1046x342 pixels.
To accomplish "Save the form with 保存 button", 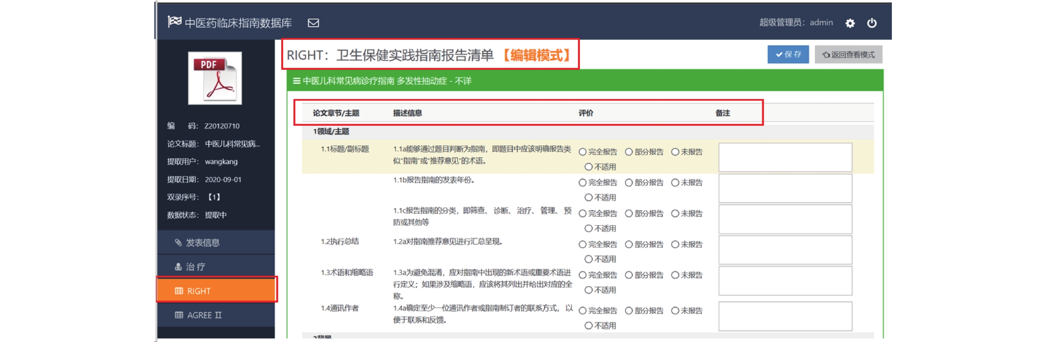I will [788, 54].
